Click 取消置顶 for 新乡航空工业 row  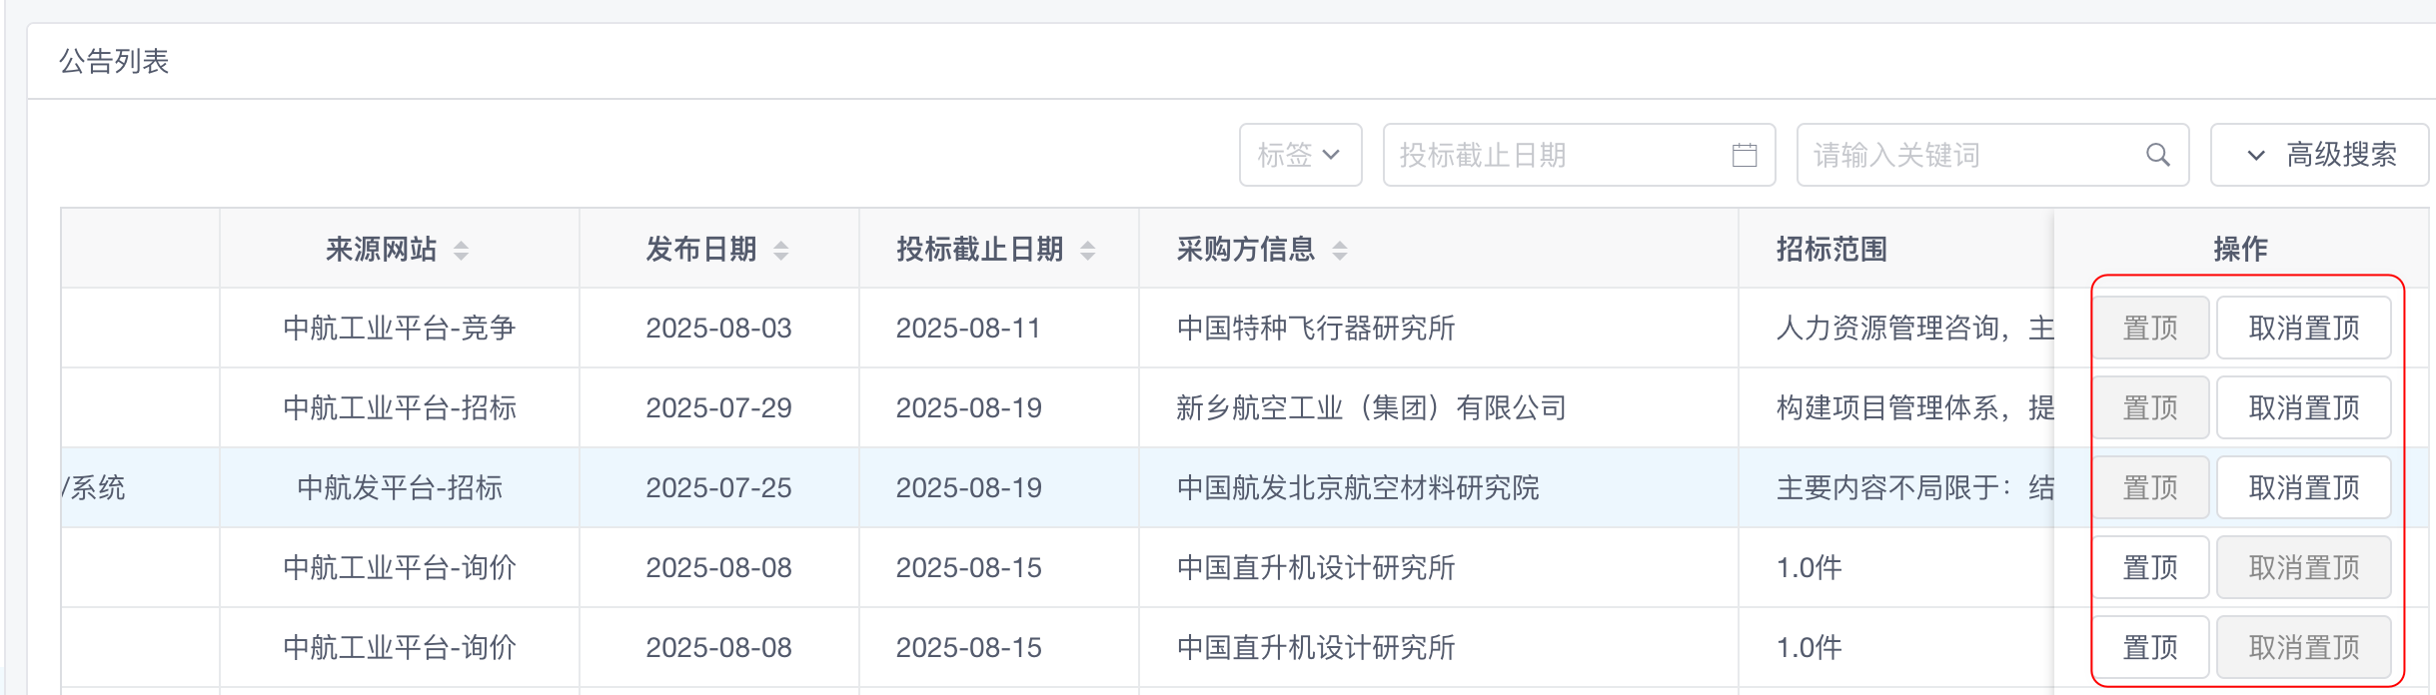[x=2303, y=407]
